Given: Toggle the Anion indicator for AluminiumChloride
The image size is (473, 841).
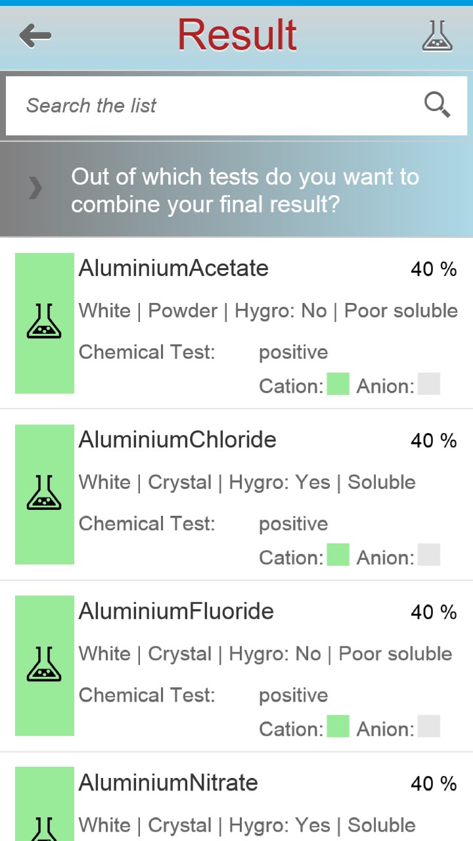Looking at the screenshot, I should point(428,556).
